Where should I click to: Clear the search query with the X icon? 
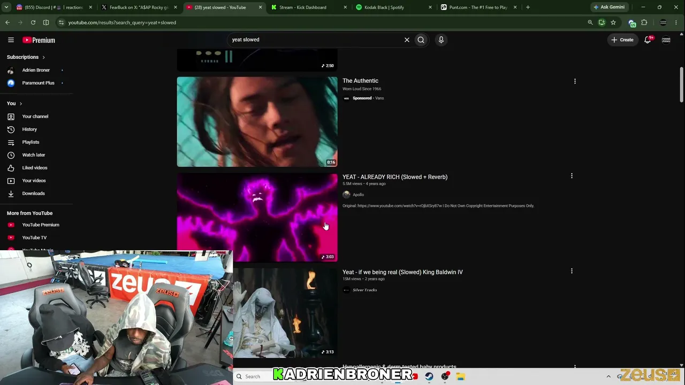pyautogui.click(x=407, y=40)
